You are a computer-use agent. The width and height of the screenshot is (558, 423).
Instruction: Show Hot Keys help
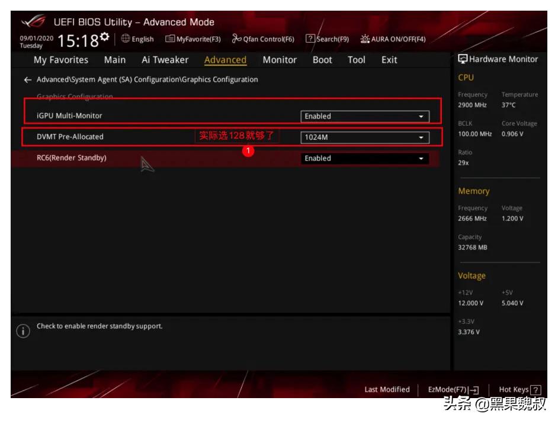520,390
